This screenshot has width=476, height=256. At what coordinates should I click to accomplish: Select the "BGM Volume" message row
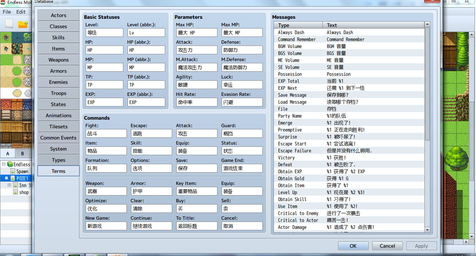(349, 46)
